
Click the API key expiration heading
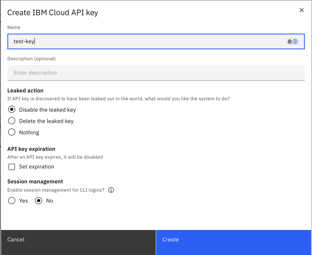[31, 149]
